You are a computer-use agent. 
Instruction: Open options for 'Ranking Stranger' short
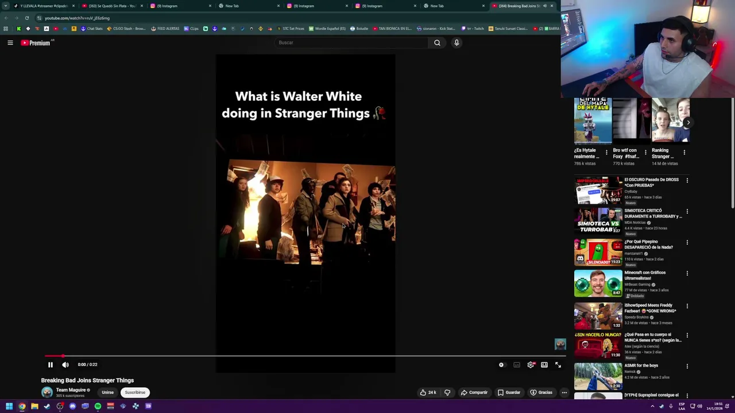pyautogui.click(x=684, y=153)
